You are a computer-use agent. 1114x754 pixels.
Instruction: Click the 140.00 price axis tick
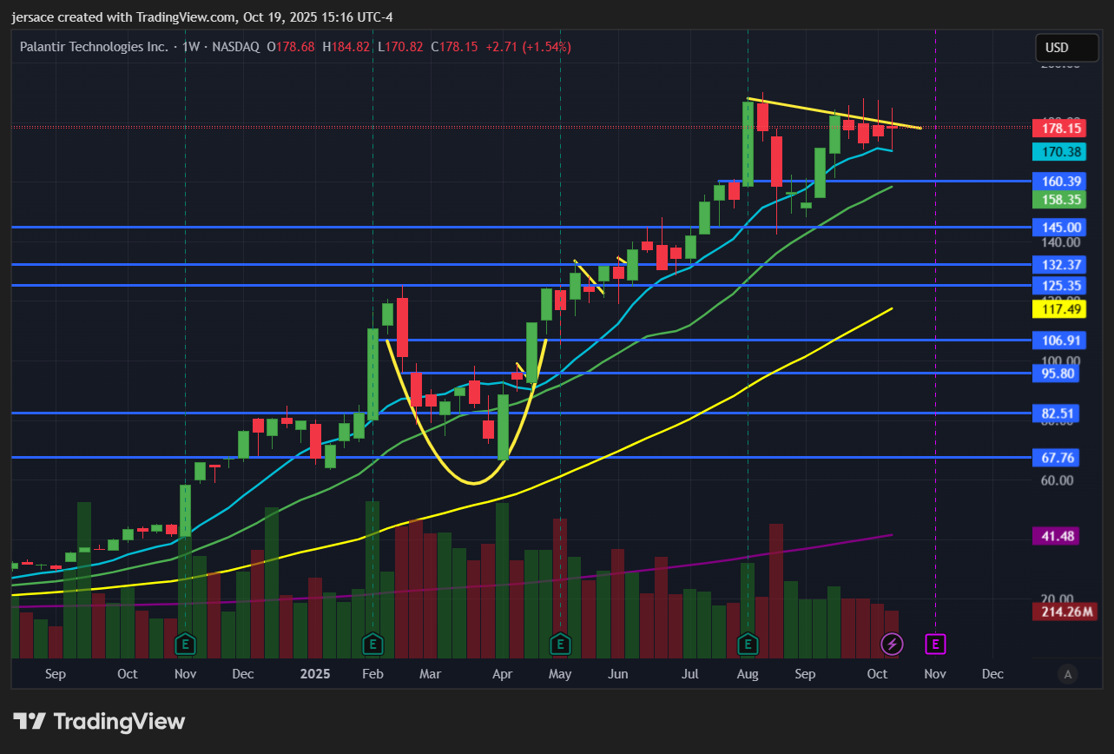(1060, 242)
